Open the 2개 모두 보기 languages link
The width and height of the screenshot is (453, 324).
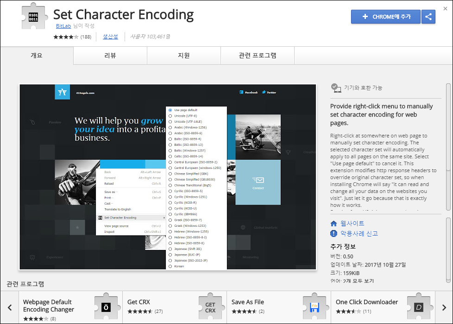(x=358, y=280)
